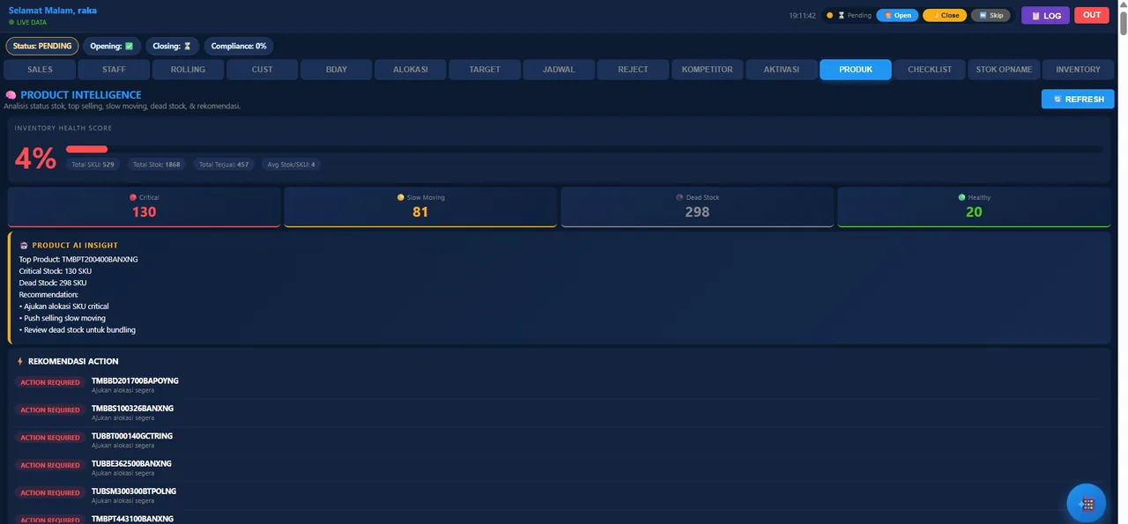Image resolution: width=1128 pixels, height=524 pixels.
Task: Go to the STOK OPNAME tab
Action: pyautogui.click(x=1004, y=70)
